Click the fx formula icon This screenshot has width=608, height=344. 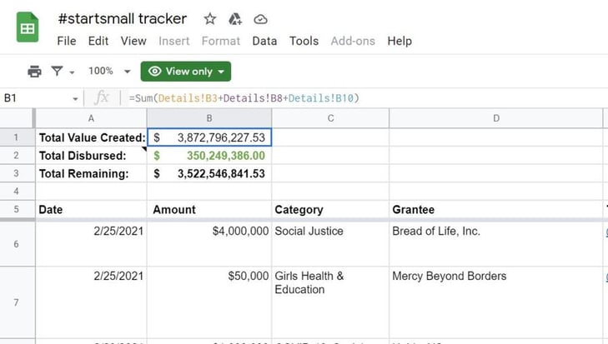[102, 97]
